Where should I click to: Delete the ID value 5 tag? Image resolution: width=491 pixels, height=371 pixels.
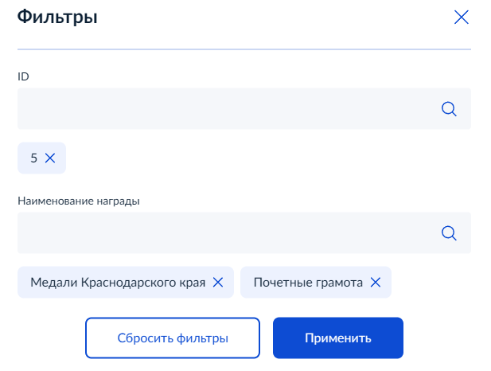50,158
